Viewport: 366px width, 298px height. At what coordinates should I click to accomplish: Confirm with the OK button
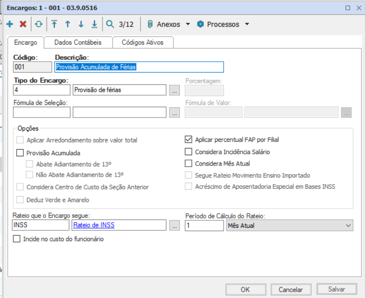245,289
